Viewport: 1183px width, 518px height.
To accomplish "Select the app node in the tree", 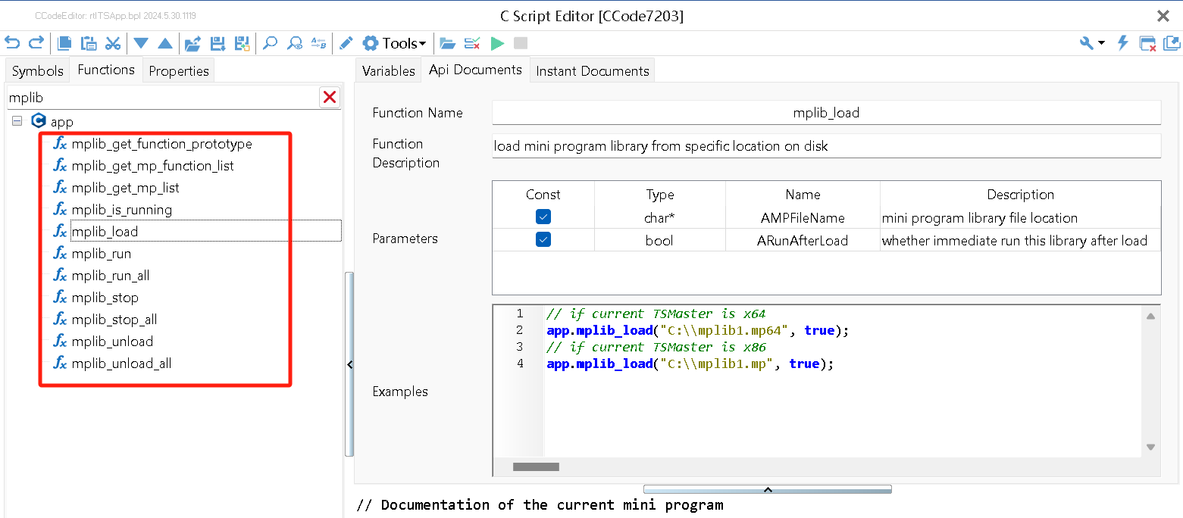I will tap(61, 121).
